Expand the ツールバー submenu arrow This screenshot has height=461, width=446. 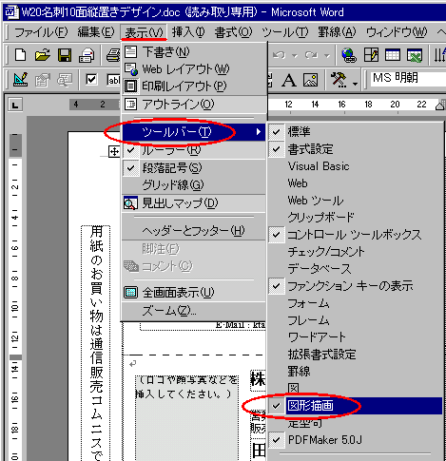pyautogui.click(x=259, y=131)
